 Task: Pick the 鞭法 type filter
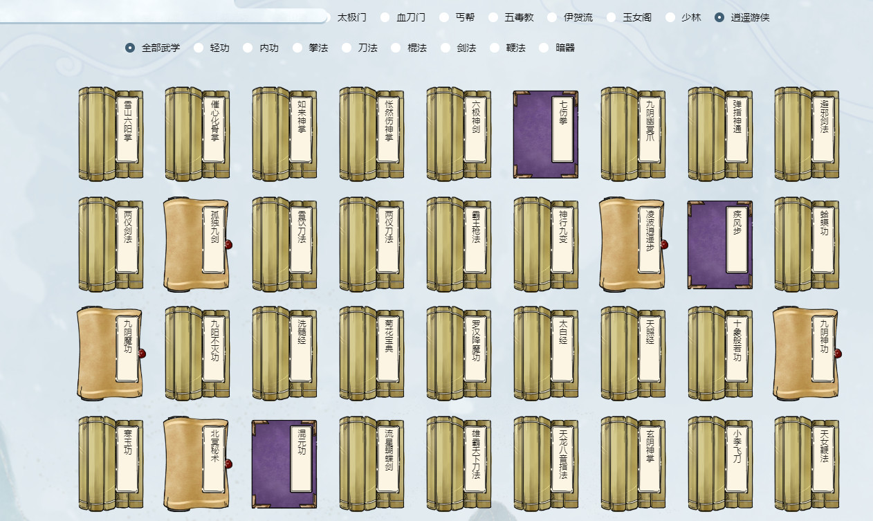coord(508,48)
